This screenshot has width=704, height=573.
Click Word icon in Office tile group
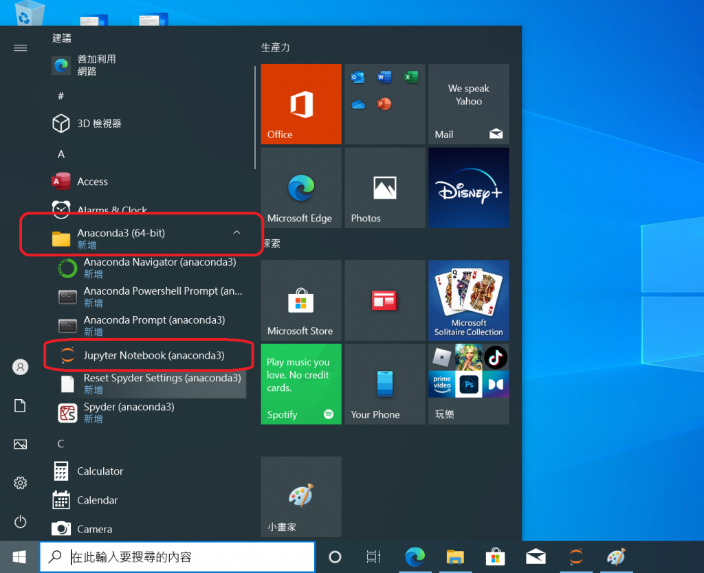384,77
